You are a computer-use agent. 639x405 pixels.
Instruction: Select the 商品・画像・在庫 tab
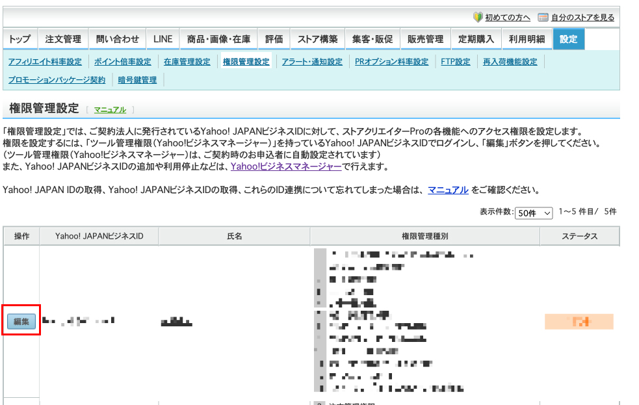(218, 39)
